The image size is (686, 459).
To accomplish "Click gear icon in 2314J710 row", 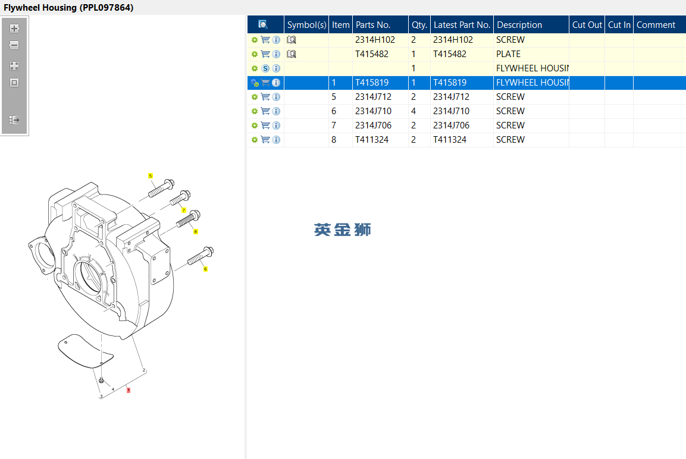I will point(255,111).
